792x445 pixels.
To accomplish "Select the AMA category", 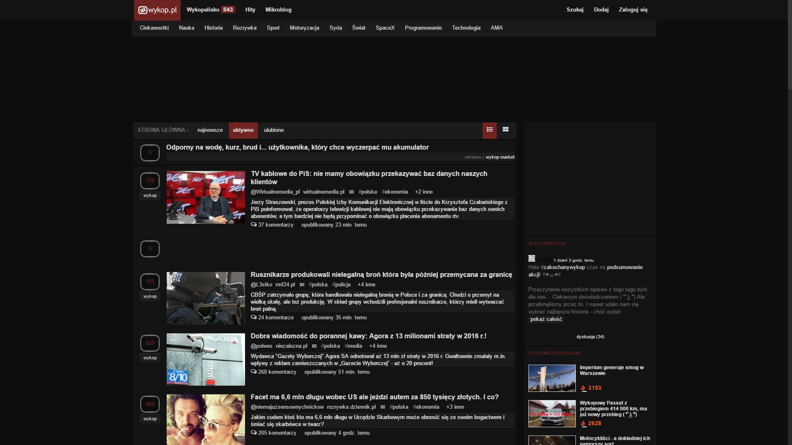I will (497, 28).
